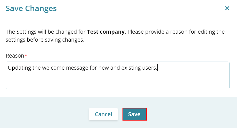Click the Reason field label

click(15, 56)
